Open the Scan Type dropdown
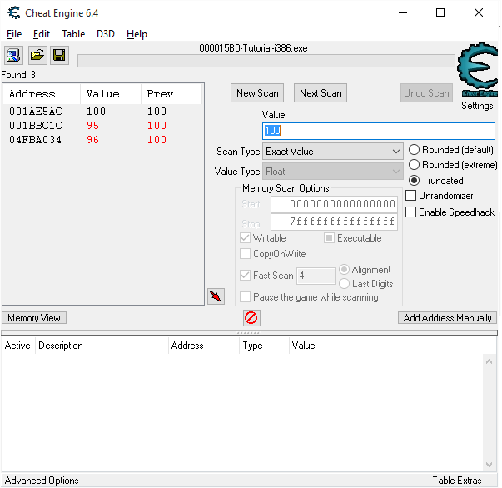 click(333, 152)
